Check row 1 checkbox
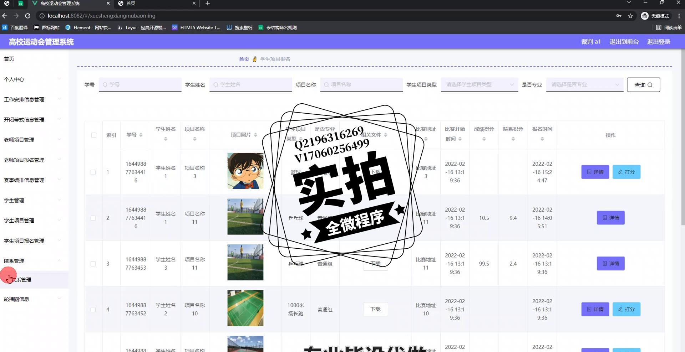Screen dimensions: 685x352 click(93, 172)
